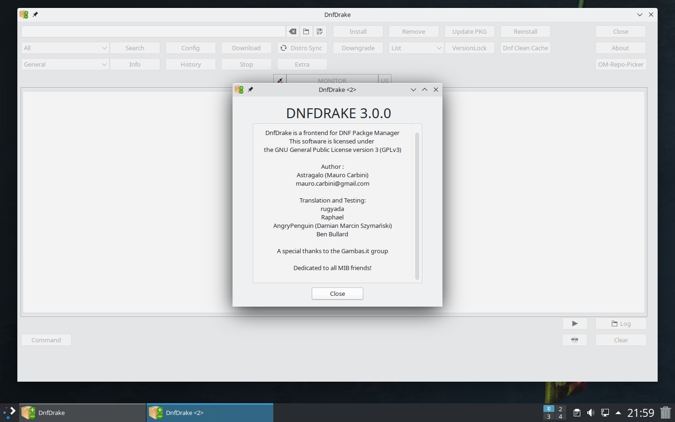Click the Remove button

414,31
